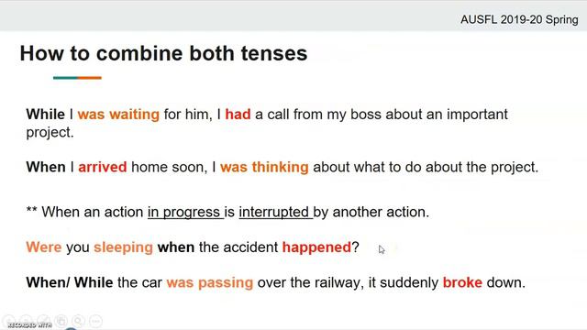Advance to next slide with the forward arrow control
Screen dimensions: 587x330
tap(26, 321)
